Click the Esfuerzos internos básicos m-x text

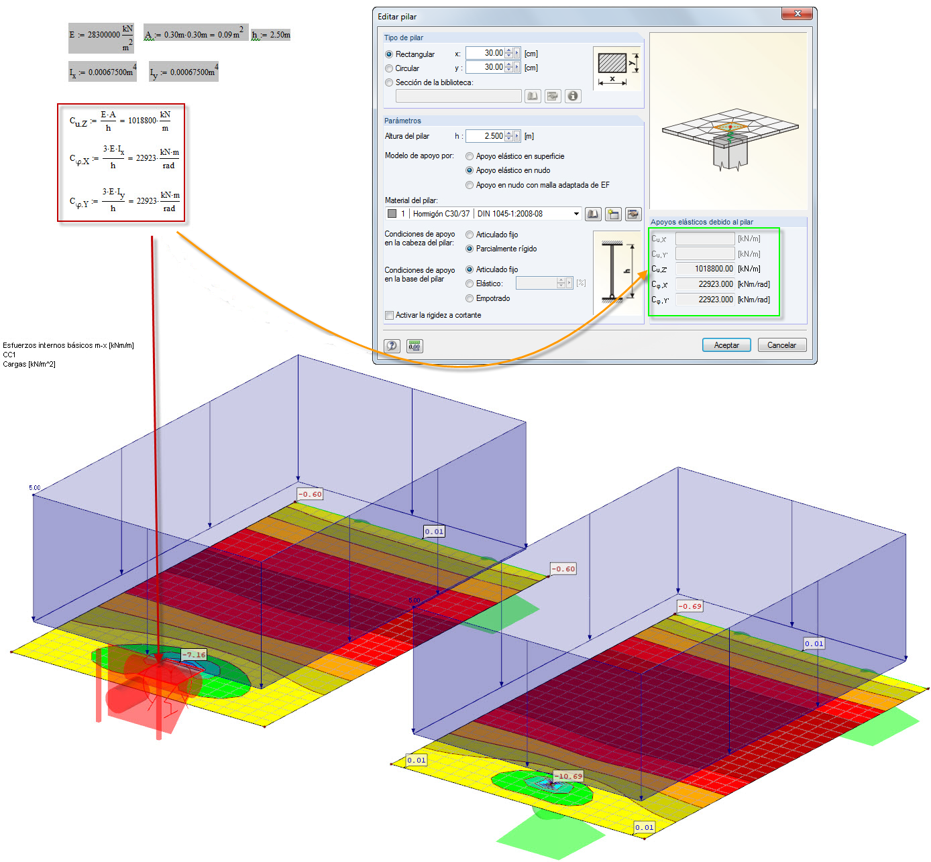pyautogui.click(x=68, y=345)
